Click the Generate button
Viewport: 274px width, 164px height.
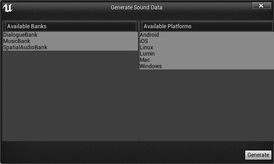(258, 155)
